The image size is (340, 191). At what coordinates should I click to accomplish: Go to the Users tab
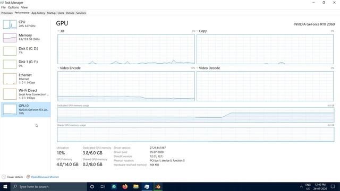click(61, 13)
